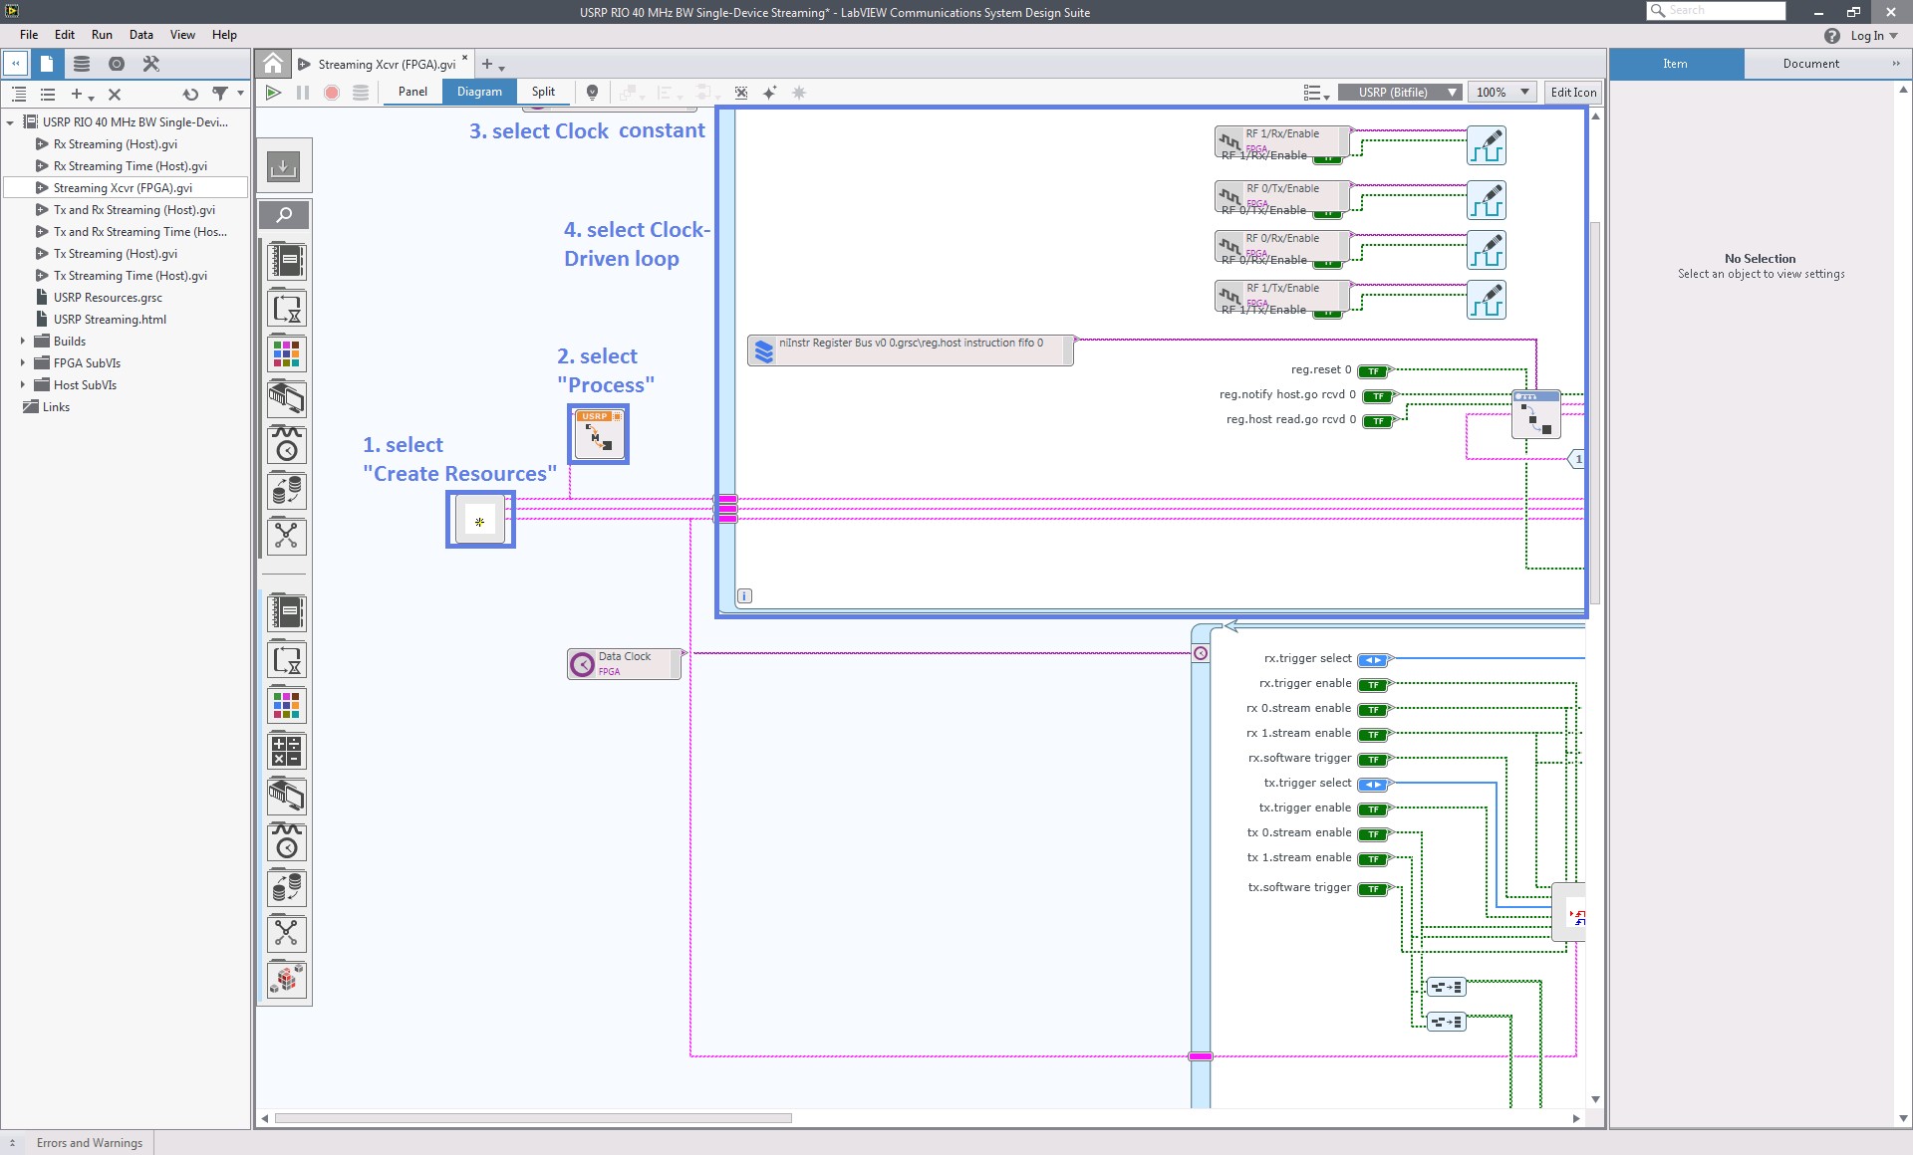Open the Errors and Warnings pane
Screen dimensions: 1913x1155
[x=89, y=1143]
